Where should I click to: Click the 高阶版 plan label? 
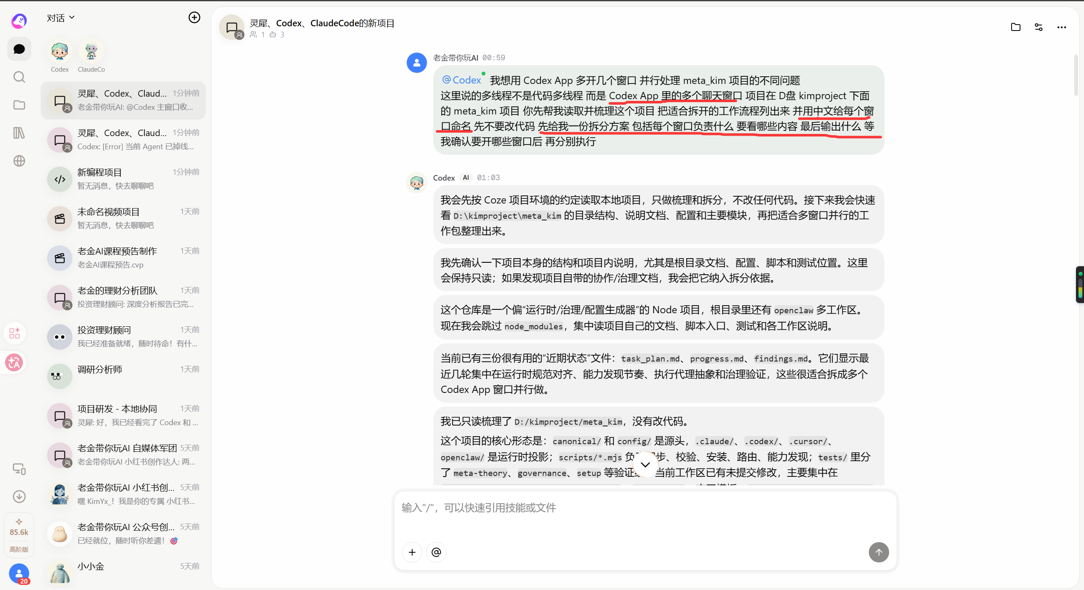coord(19,549)
